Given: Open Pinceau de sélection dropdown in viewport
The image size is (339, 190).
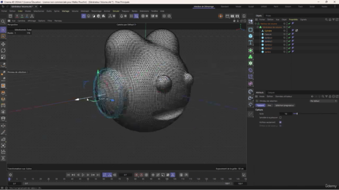Looking at the screenshot, I should pos(18,72).
